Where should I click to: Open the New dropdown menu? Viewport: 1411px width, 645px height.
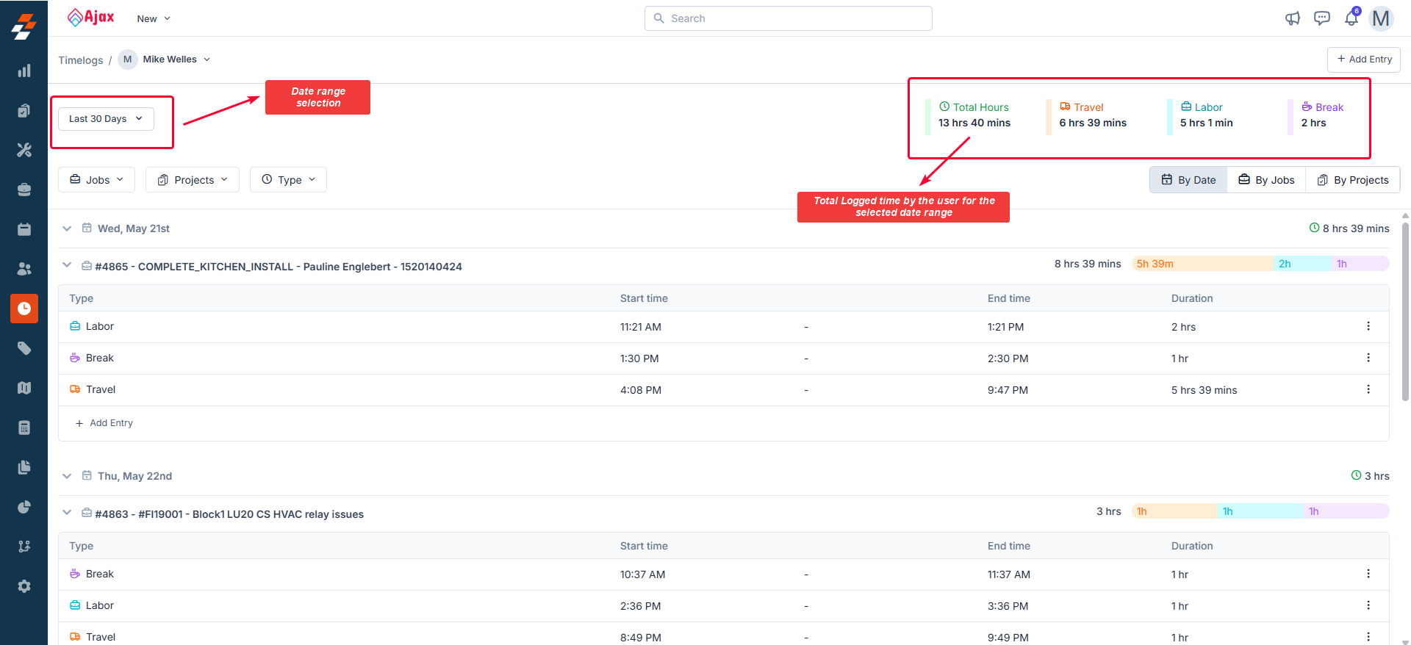coord(154,18)
